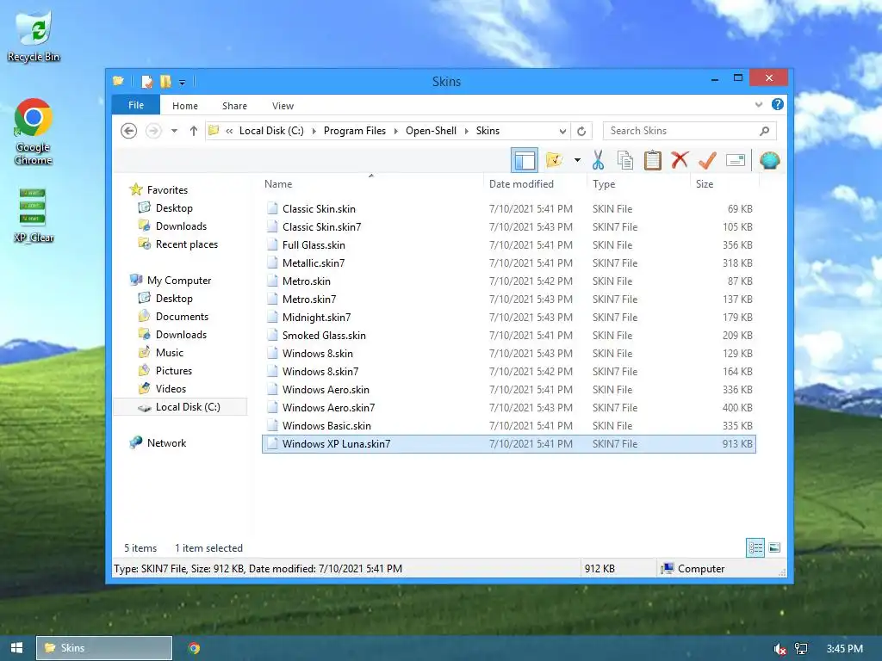Expand the address bar history dropdown
The width and height of the screenshot is (882, 661).
tap(562, 131)
